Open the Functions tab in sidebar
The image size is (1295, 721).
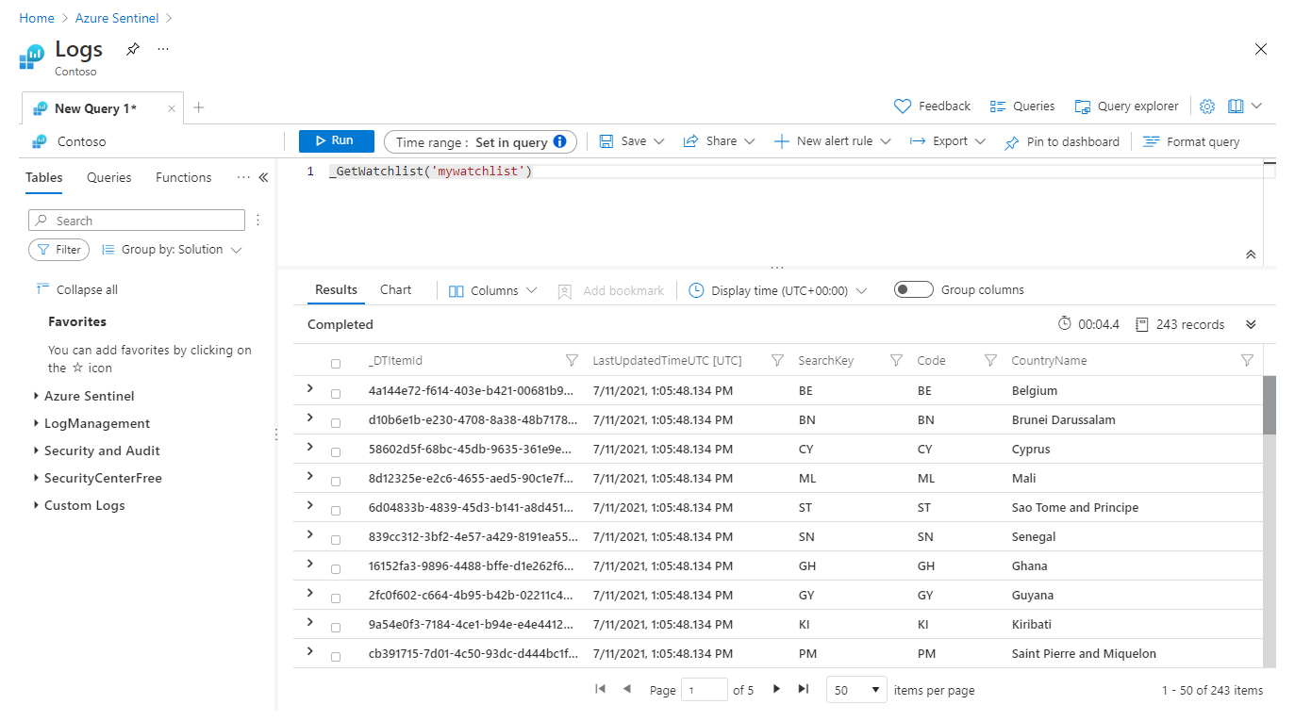[183, 177]
